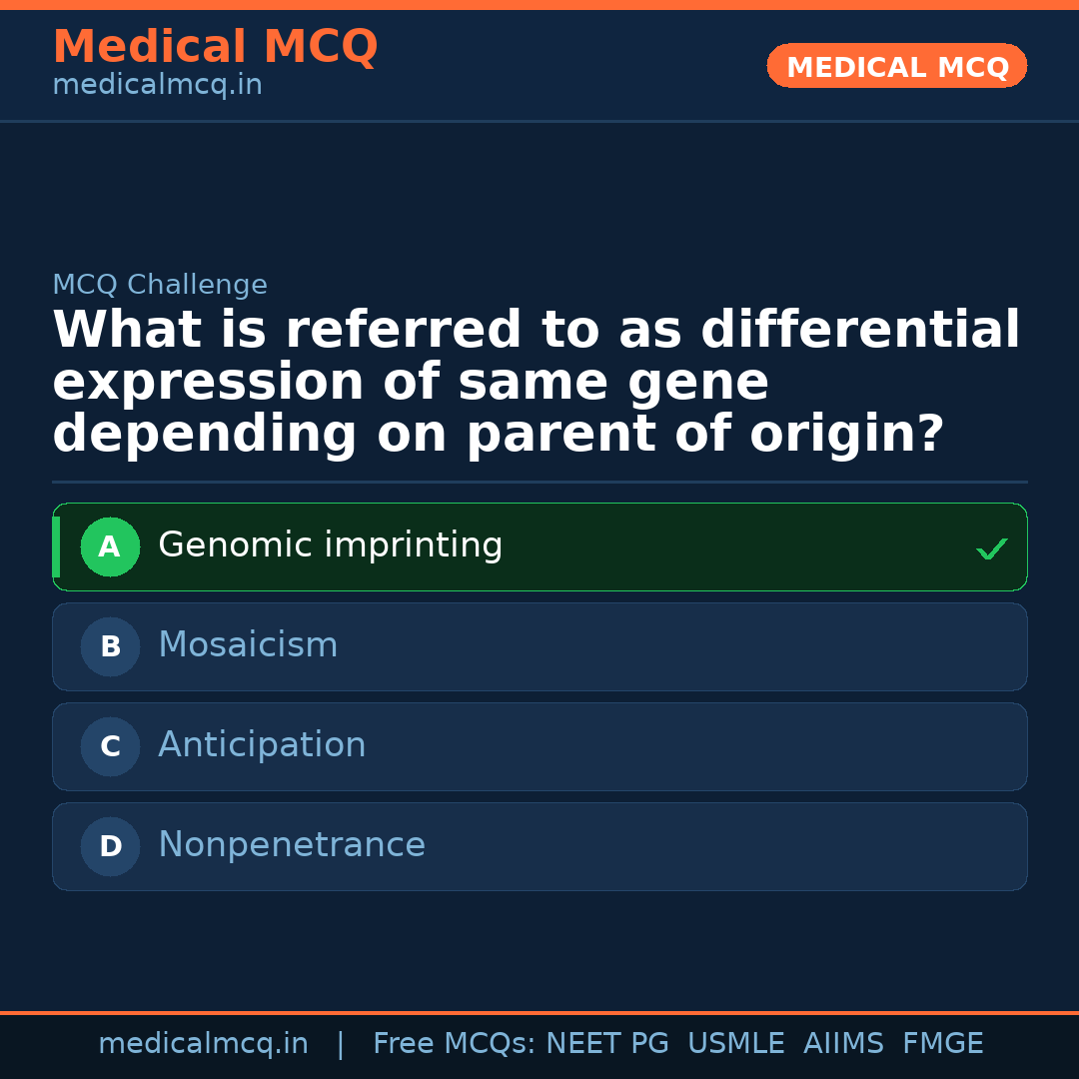
Task: Open the medicalmcq.in link in the footer
Action: pyautogui.click(x=203, y=1044)
